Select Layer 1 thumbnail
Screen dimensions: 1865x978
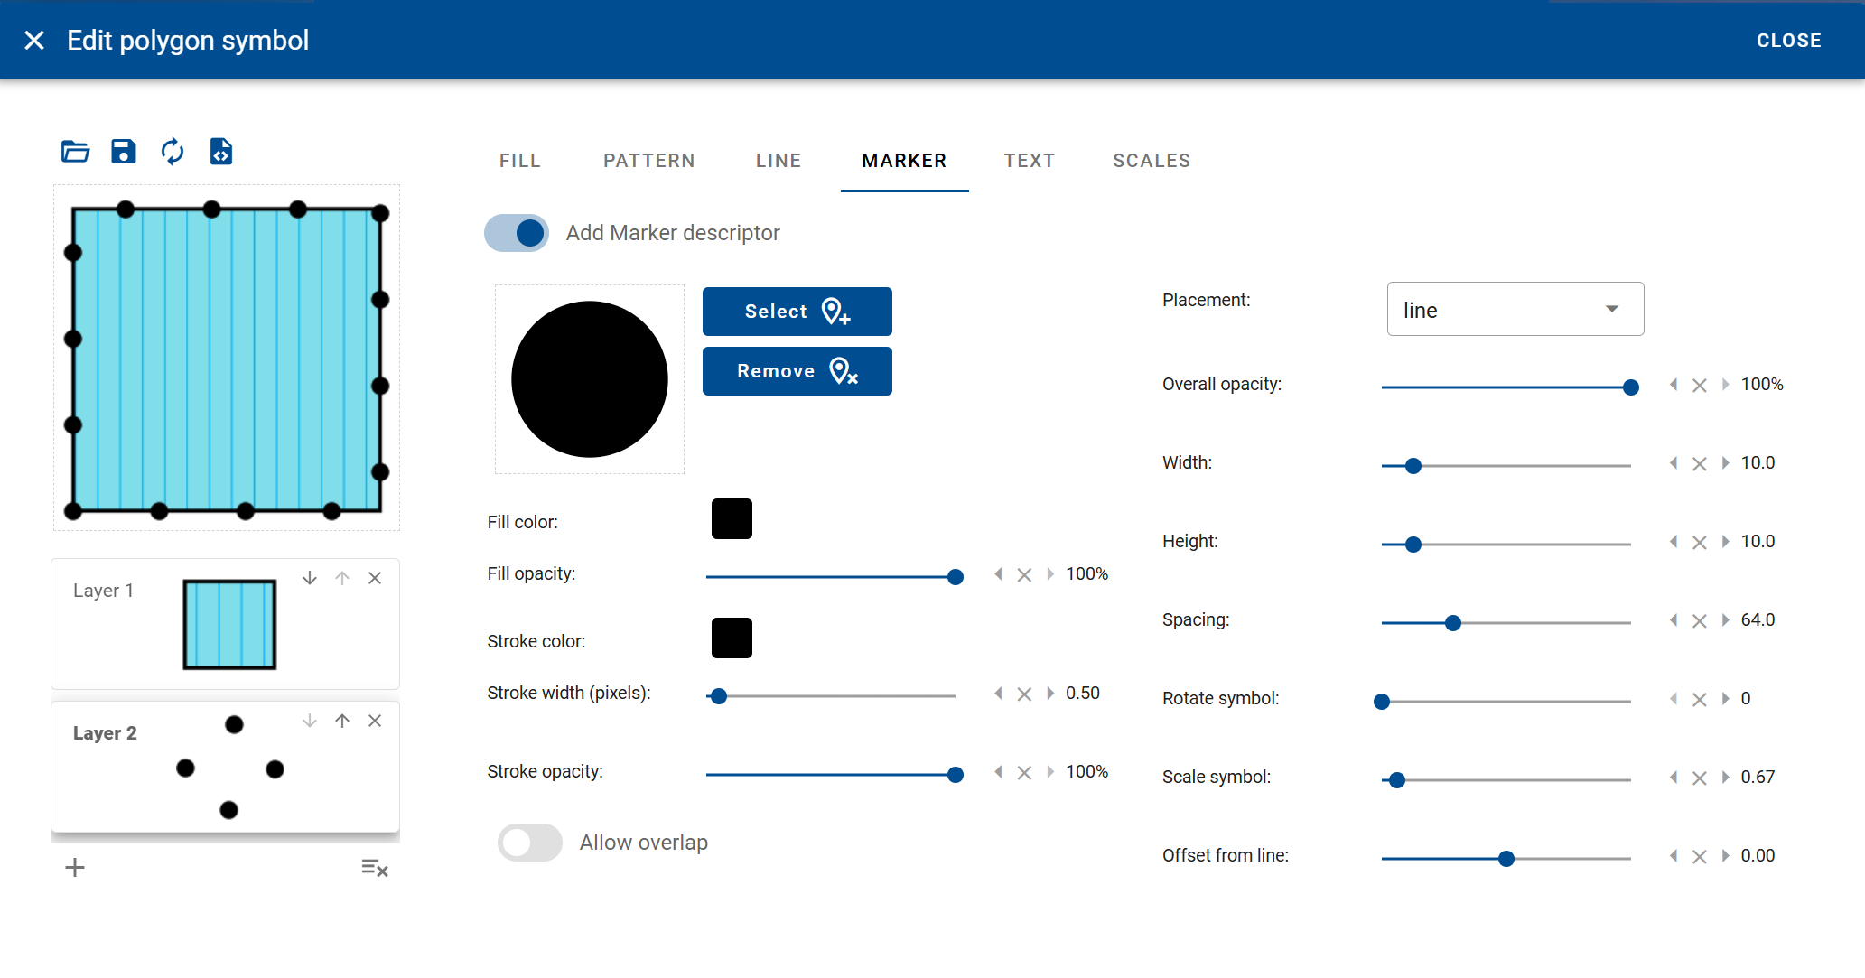point(229,625)
